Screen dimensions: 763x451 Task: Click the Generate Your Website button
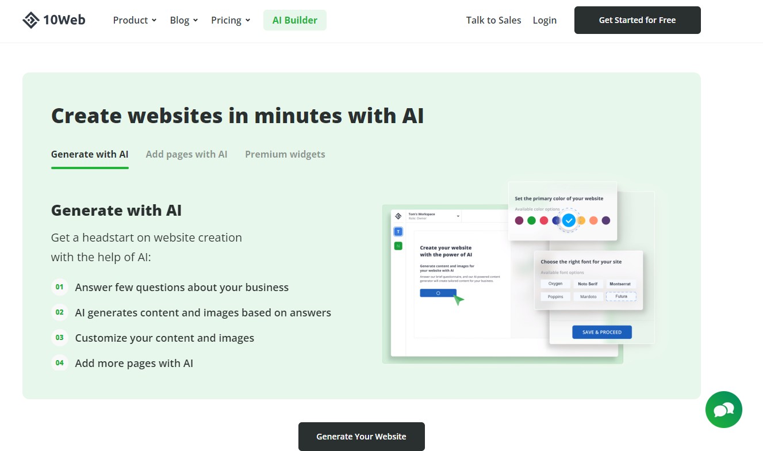361,437
